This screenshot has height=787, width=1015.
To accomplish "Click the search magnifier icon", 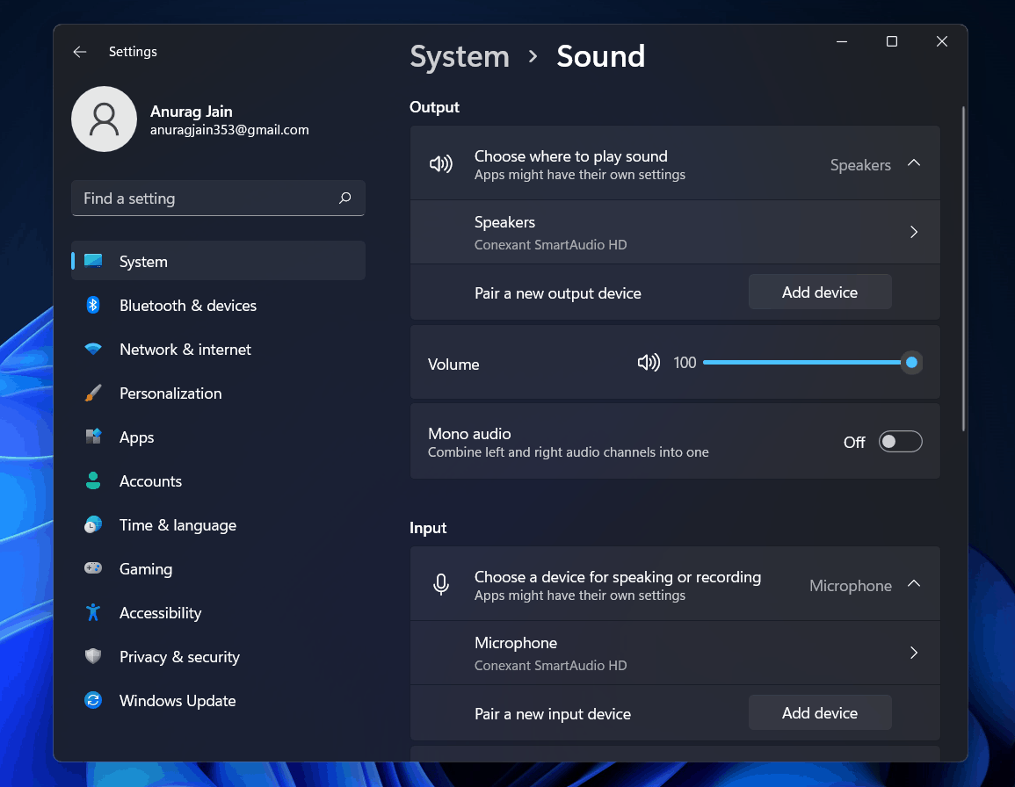I will coord(345,198).
